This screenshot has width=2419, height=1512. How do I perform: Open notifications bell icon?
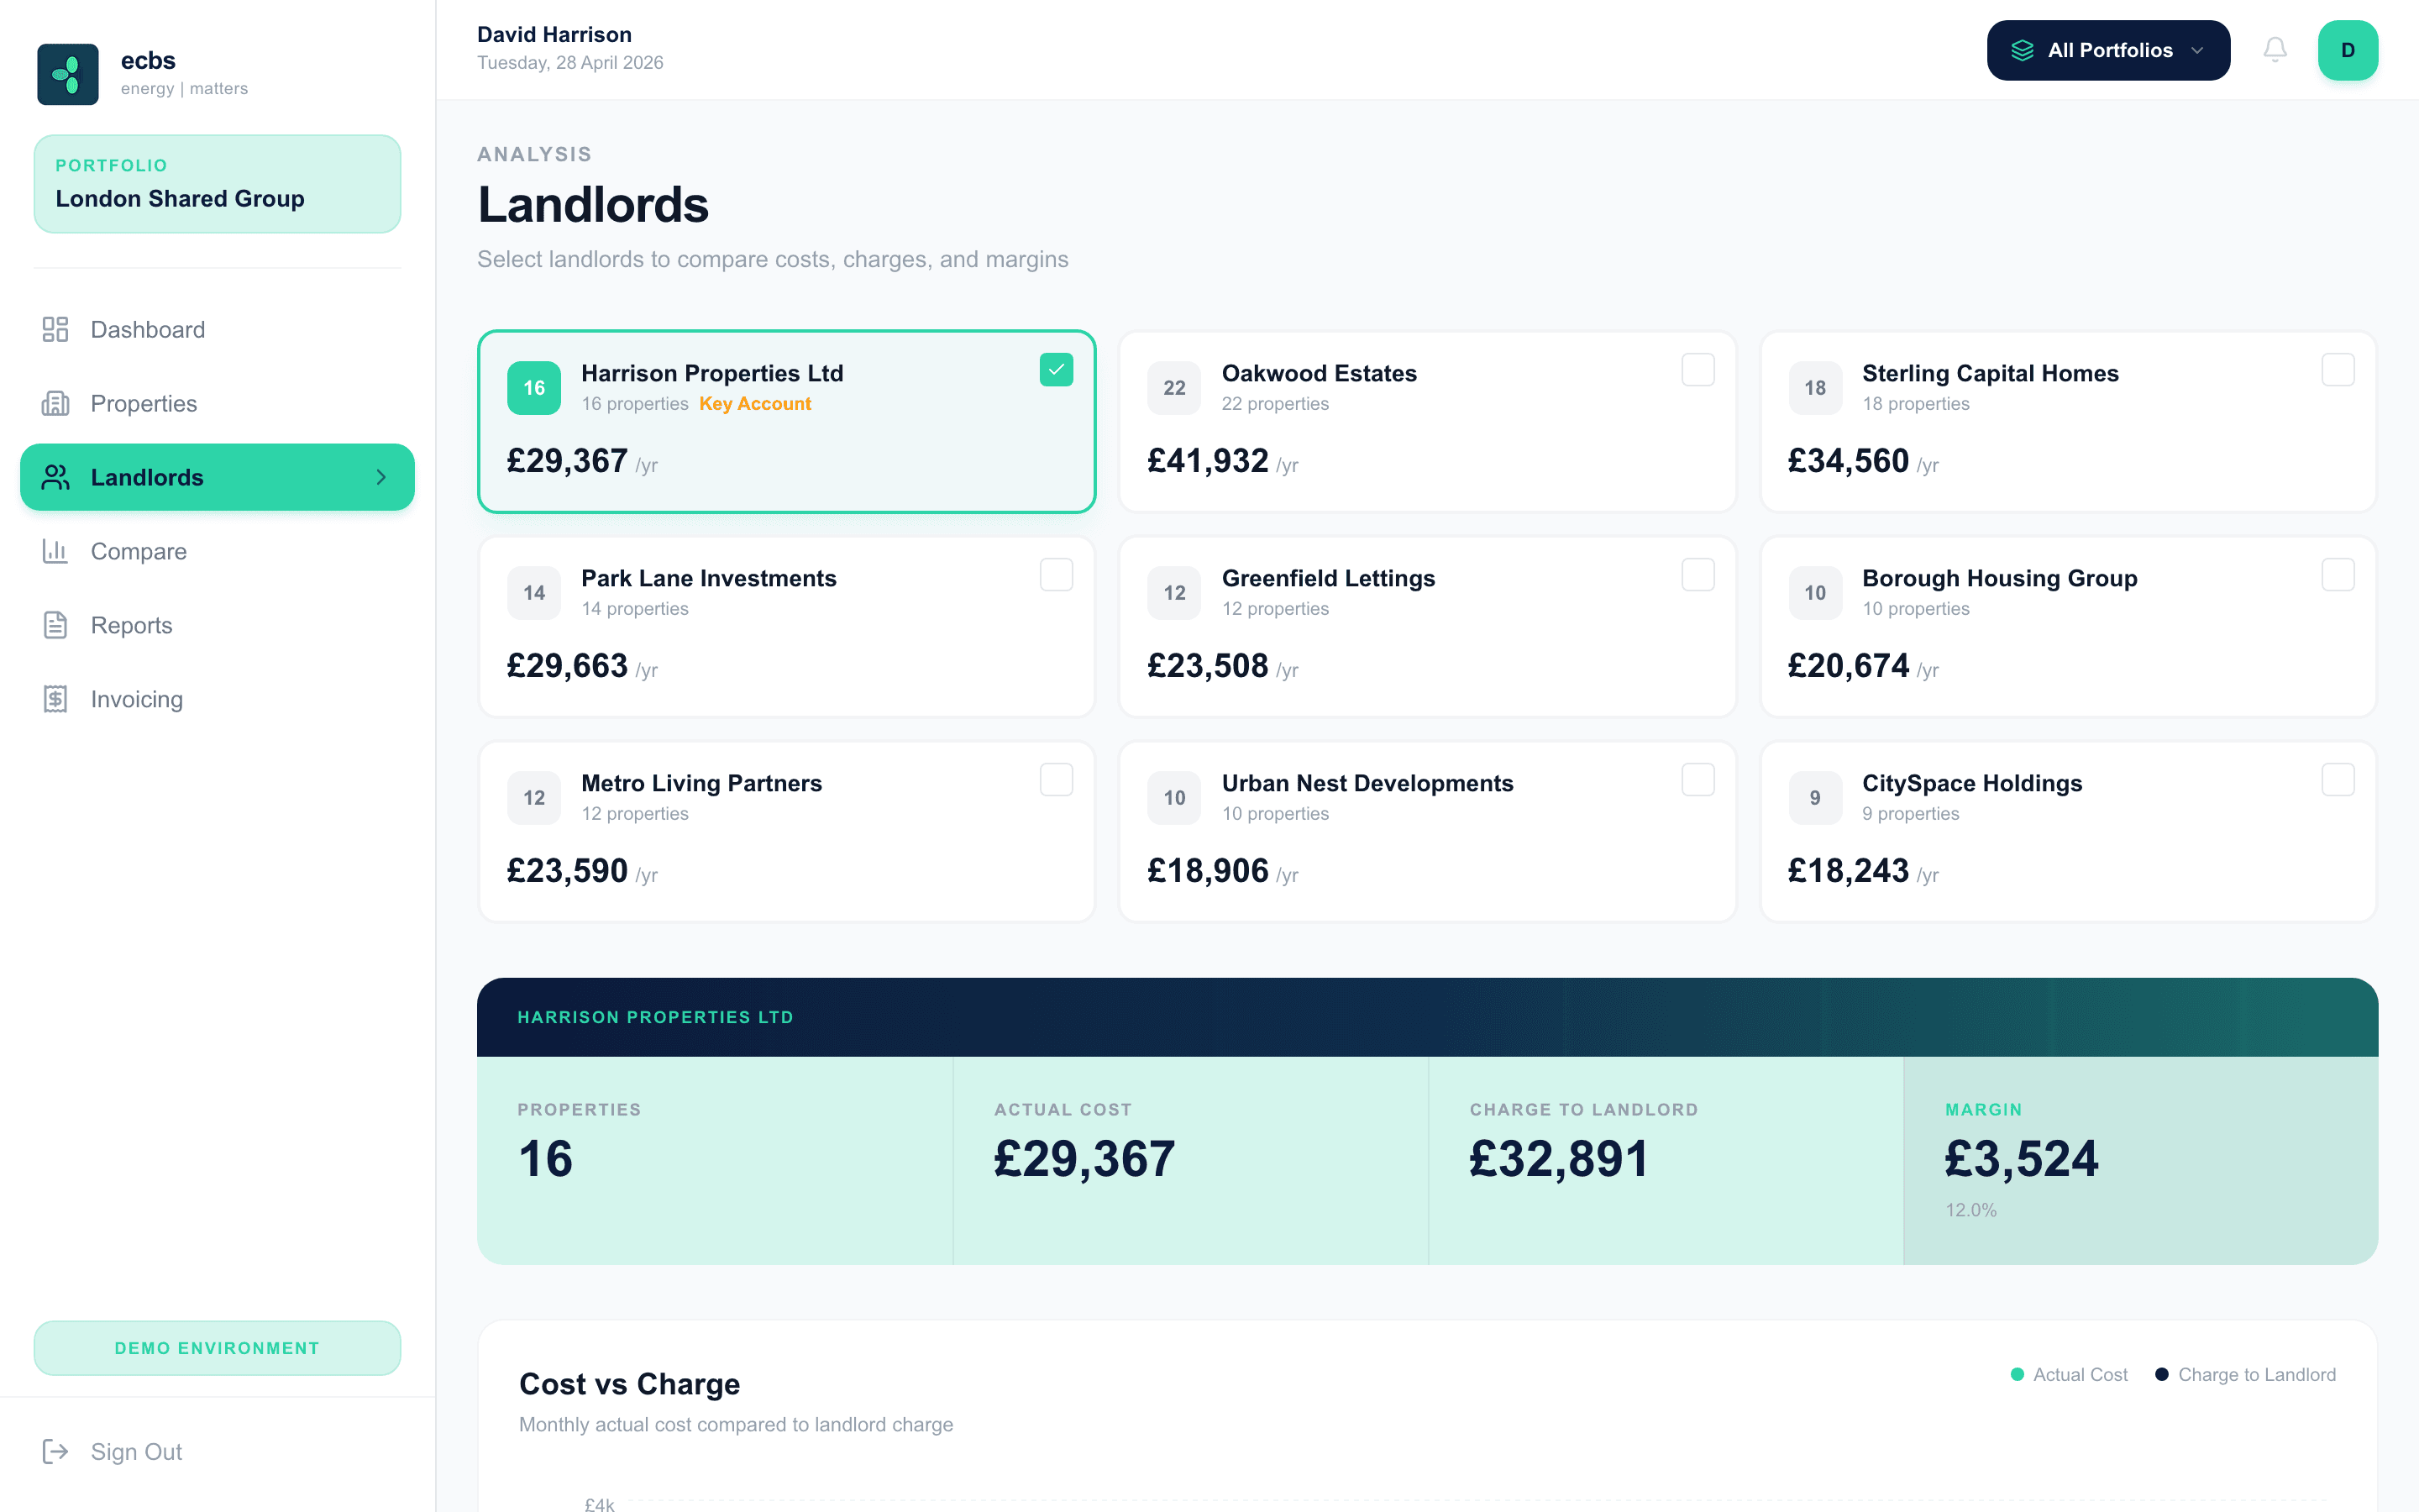[2275, 50]
